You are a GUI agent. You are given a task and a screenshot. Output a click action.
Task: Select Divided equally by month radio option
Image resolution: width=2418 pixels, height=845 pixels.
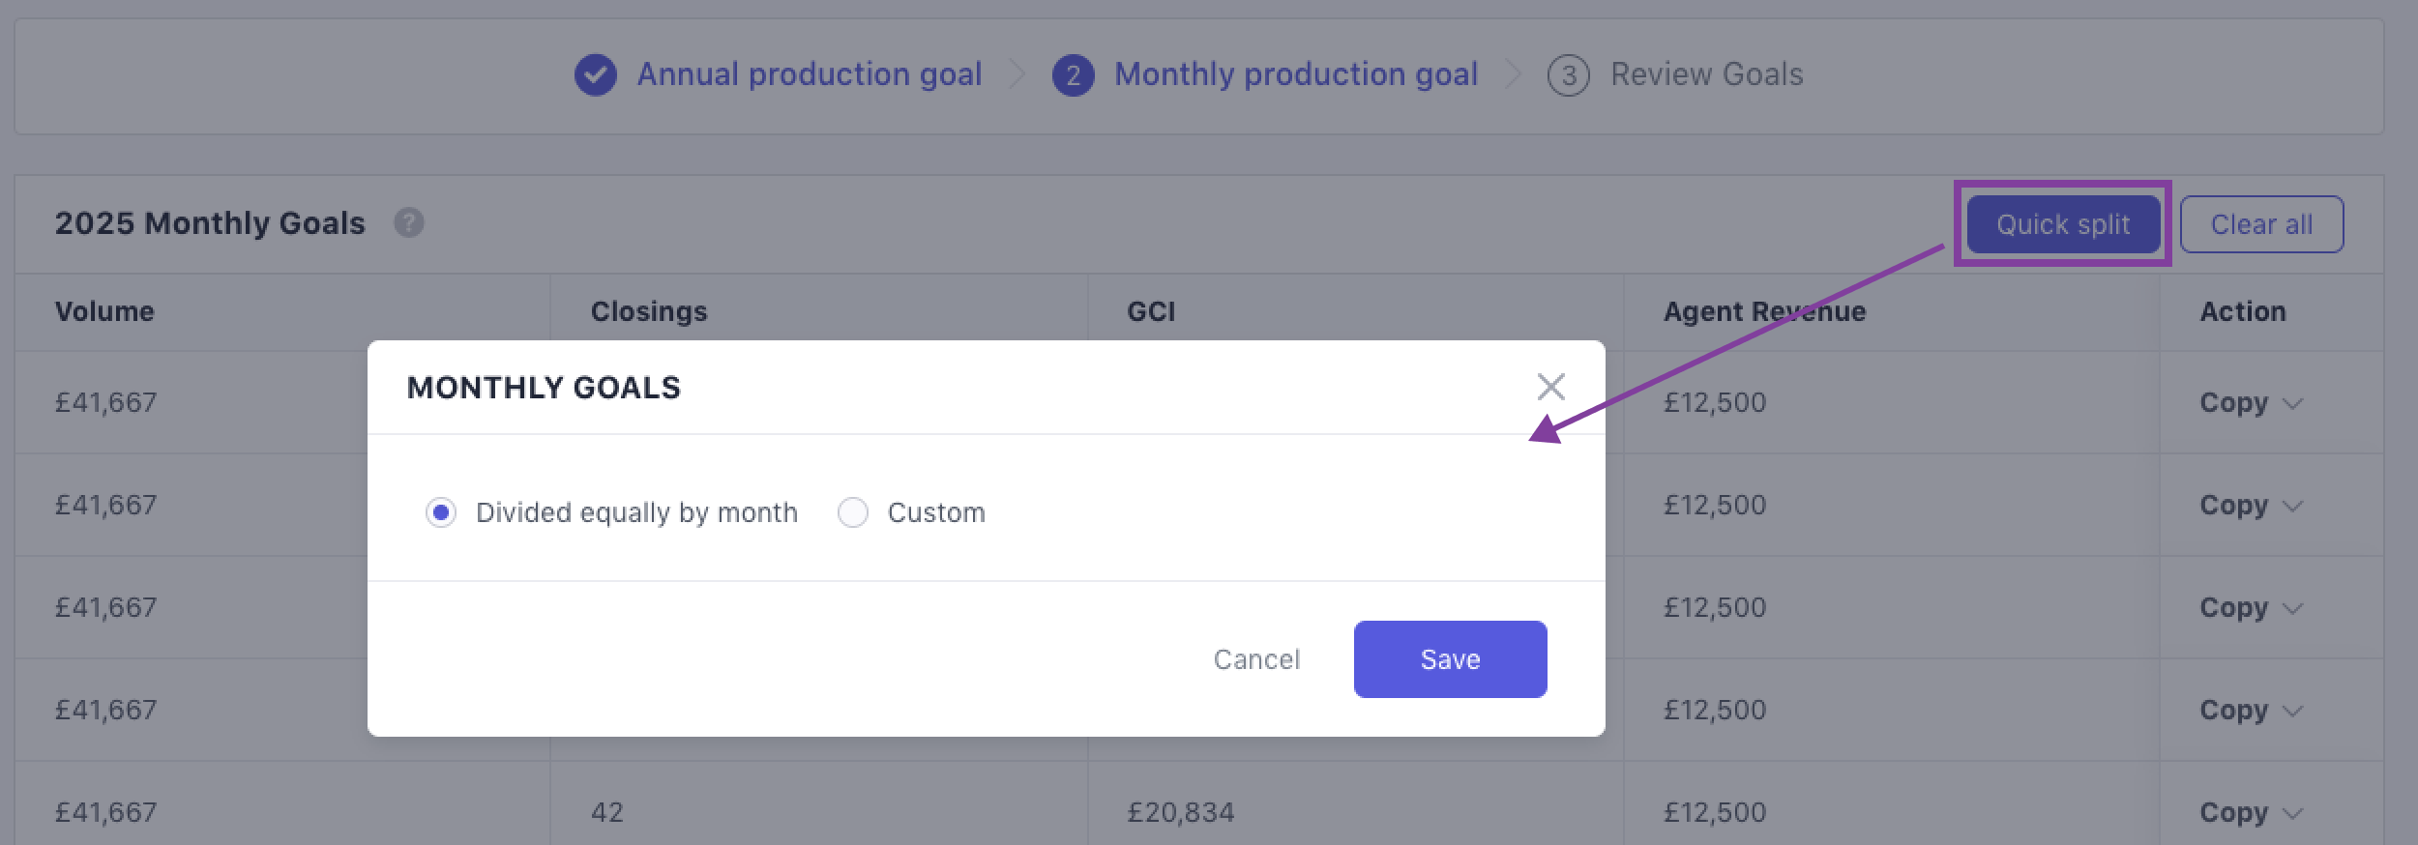(441, 512)
